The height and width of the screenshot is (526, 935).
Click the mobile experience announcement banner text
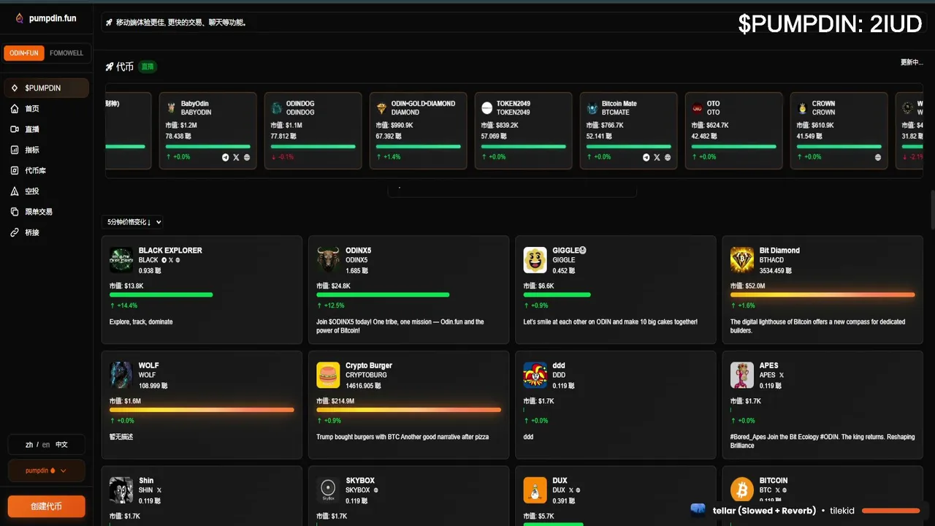click(181, 23)
